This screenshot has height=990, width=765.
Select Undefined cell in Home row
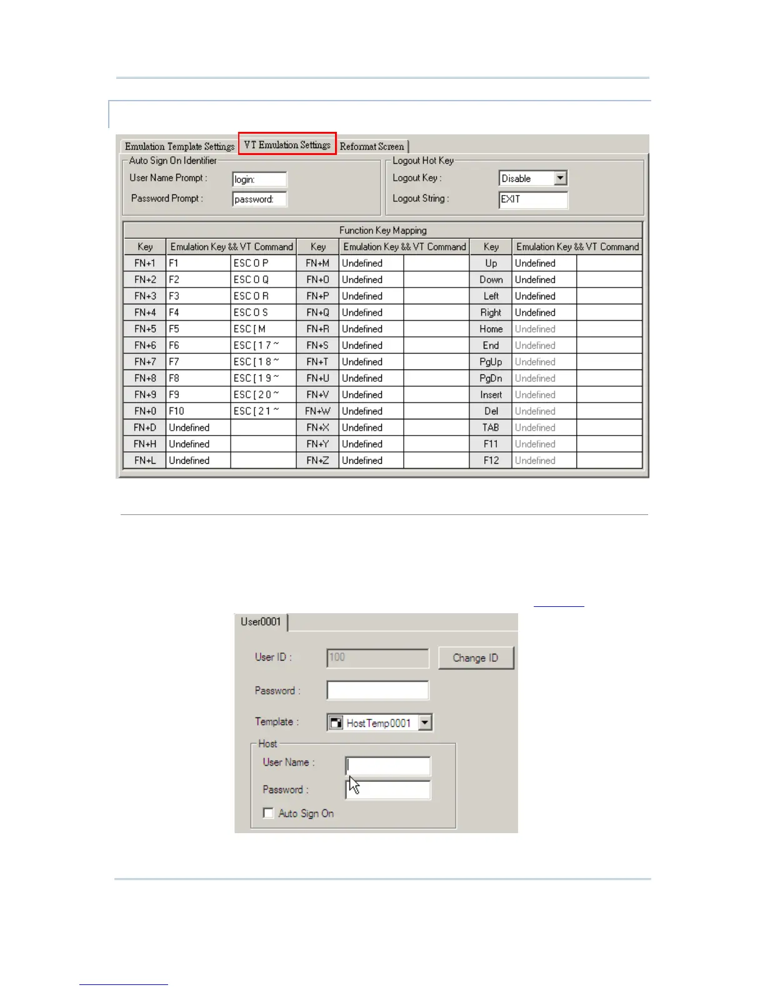544,329
